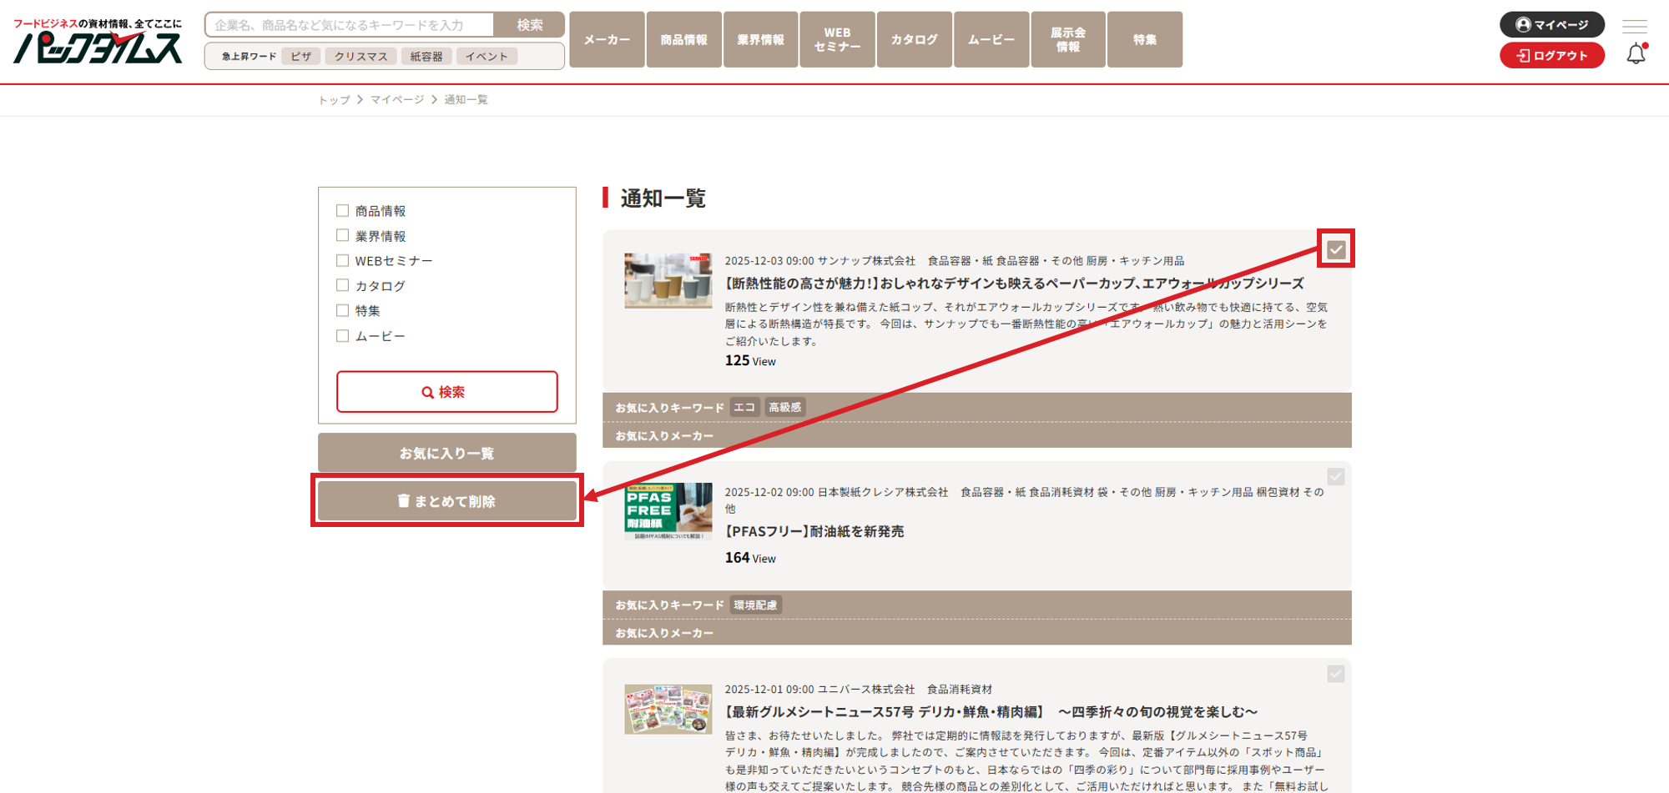Click the keyword search input field
Viewport: 1669px width, 793px height.
pyautogui.click(x=350, y=25)
